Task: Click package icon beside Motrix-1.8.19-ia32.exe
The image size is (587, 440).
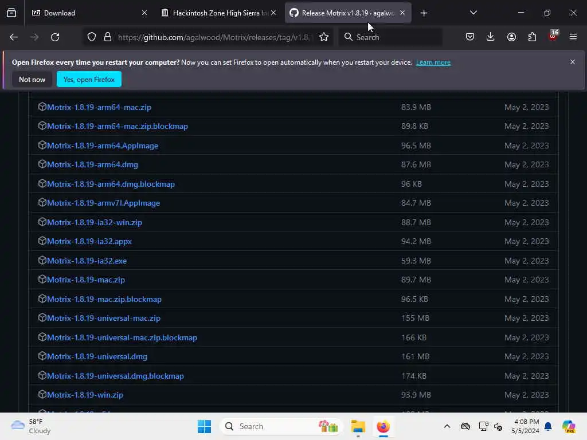Action: click(x=42, y=260)
